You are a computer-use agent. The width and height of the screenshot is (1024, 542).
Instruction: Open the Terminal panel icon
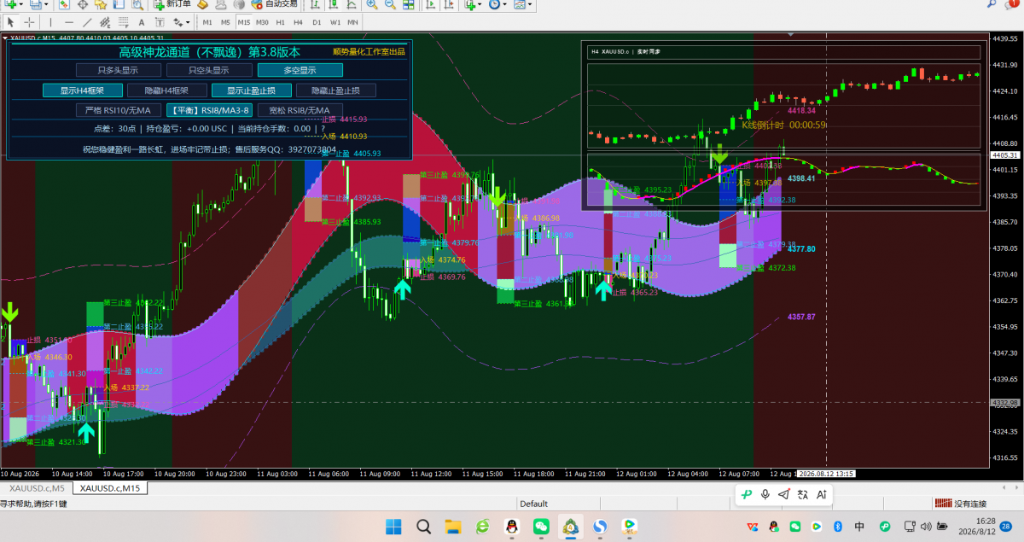[119, 6]
